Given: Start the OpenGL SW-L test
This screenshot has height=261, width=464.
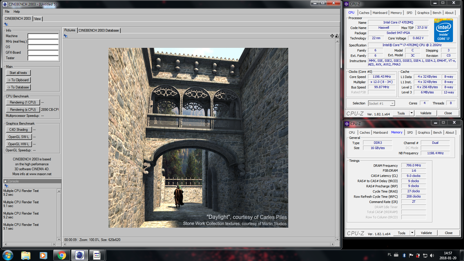Looking at the screenshot, I should pos(19,137).
